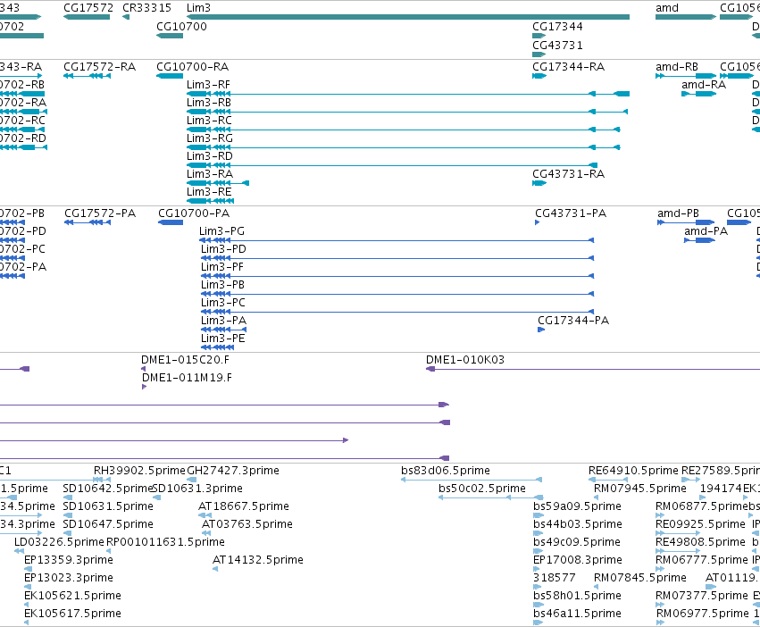Screen dimensions: 760x627
Task: Select the CR33315 gene label
Action: coord(146,8)
